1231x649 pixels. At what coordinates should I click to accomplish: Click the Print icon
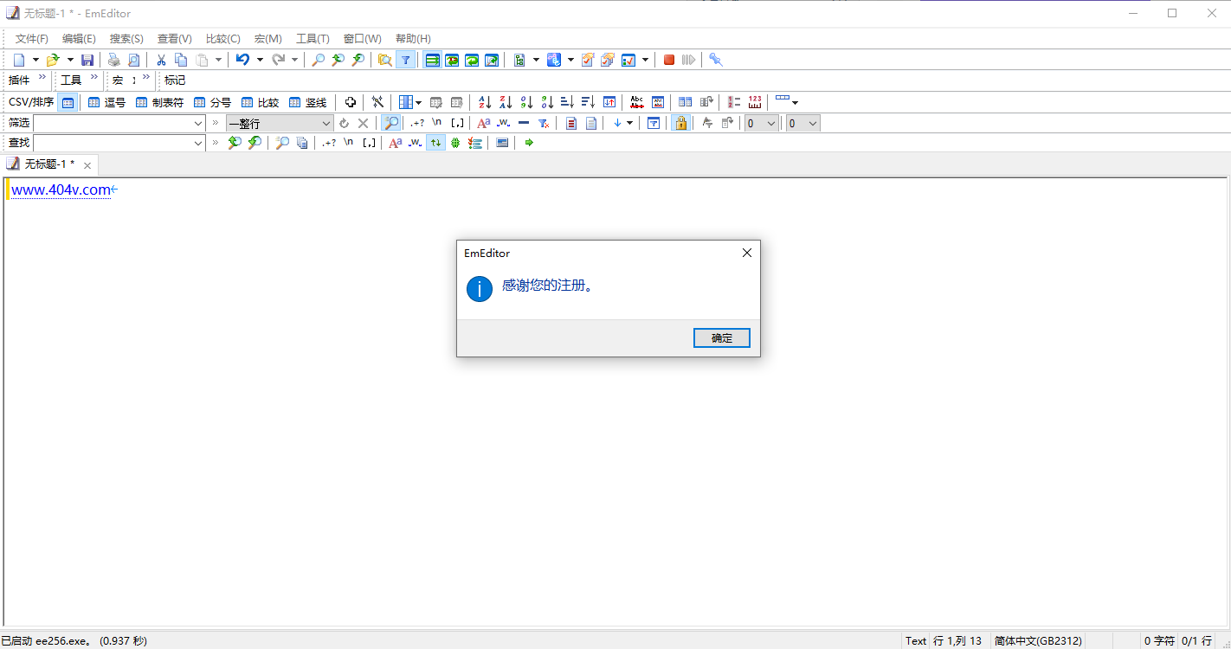tap(113, 60)
